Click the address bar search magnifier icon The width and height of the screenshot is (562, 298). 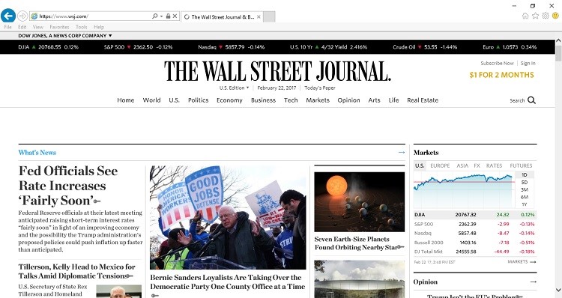[154, 16]
